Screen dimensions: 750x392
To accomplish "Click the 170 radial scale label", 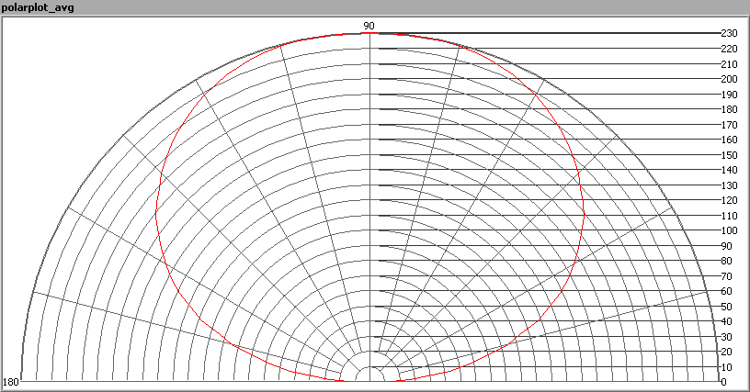I will click(x=728, y=125).
